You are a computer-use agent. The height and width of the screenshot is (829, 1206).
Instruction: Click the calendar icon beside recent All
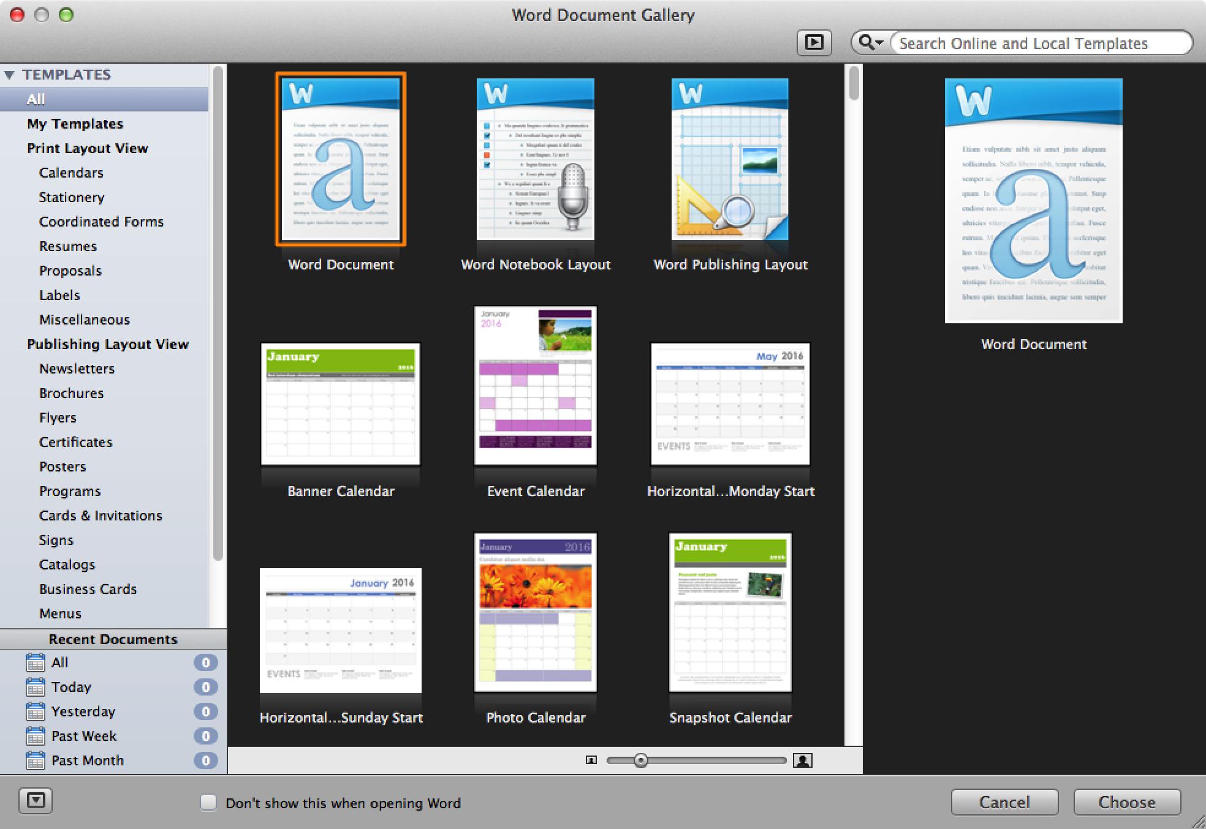pos(36,662)
